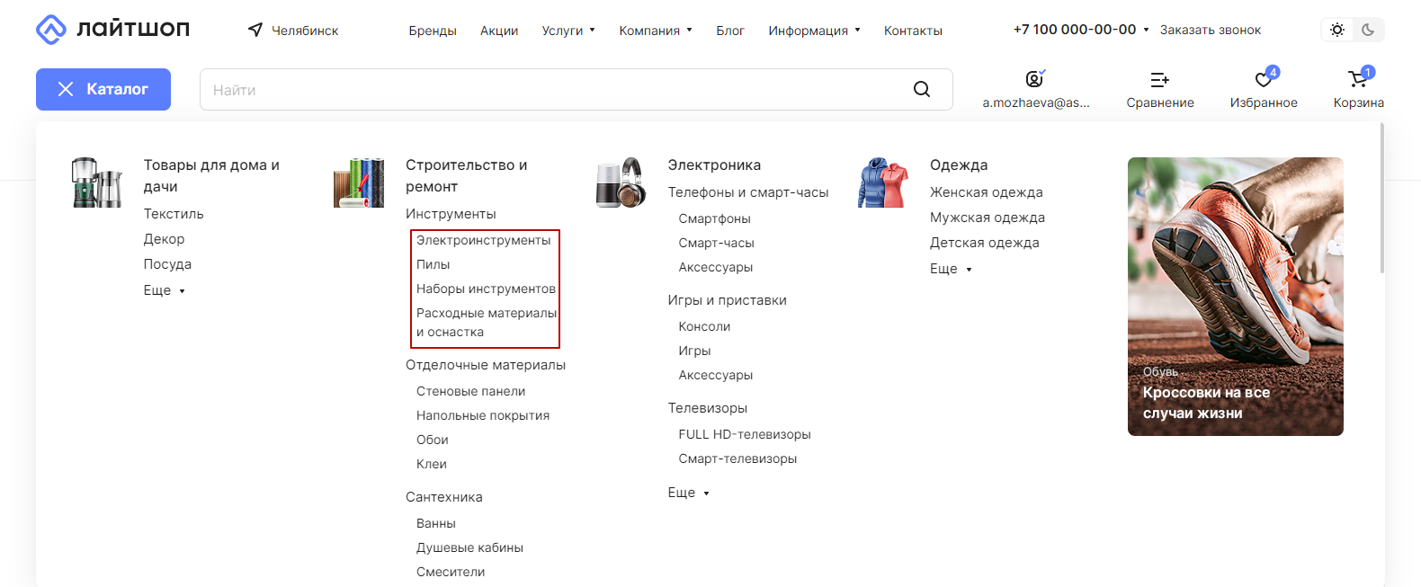Click the Лайтшоп logo
Viewport: 1421px width, 587px height.
(x=112, y=30)
